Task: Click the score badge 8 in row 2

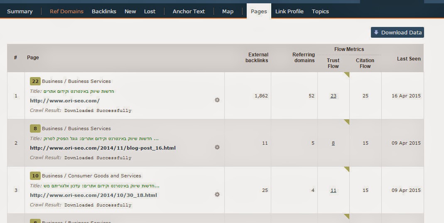Action: [x=35, y=128]
